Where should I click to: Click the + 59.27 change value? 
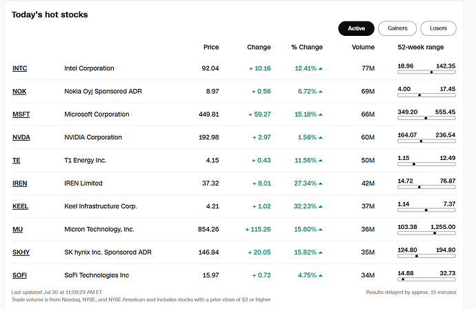259,114
